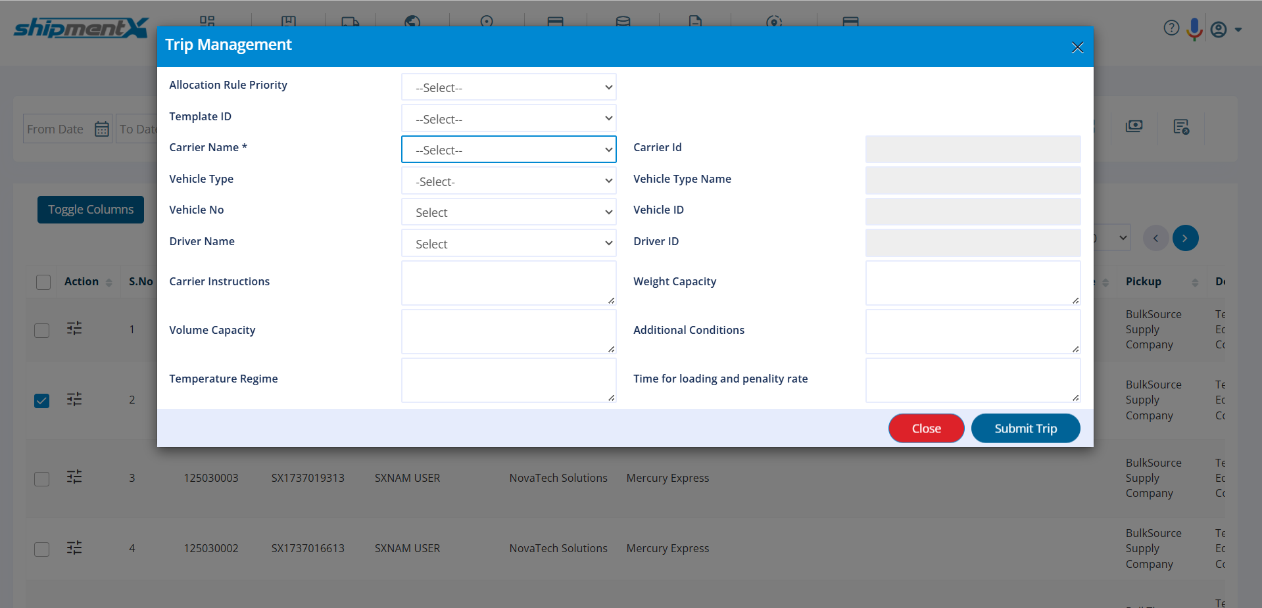The width and height of the screenshot is (1262, 608).
Task: Check the checkbox for row 4
Action: pos(42,550)
